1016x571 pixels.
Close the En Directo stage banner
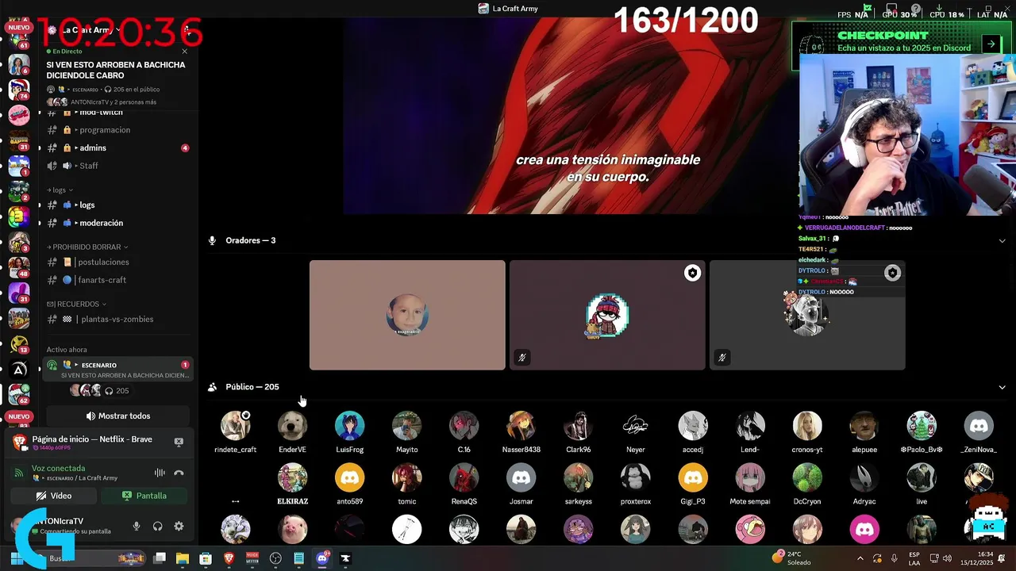[185, 52]
